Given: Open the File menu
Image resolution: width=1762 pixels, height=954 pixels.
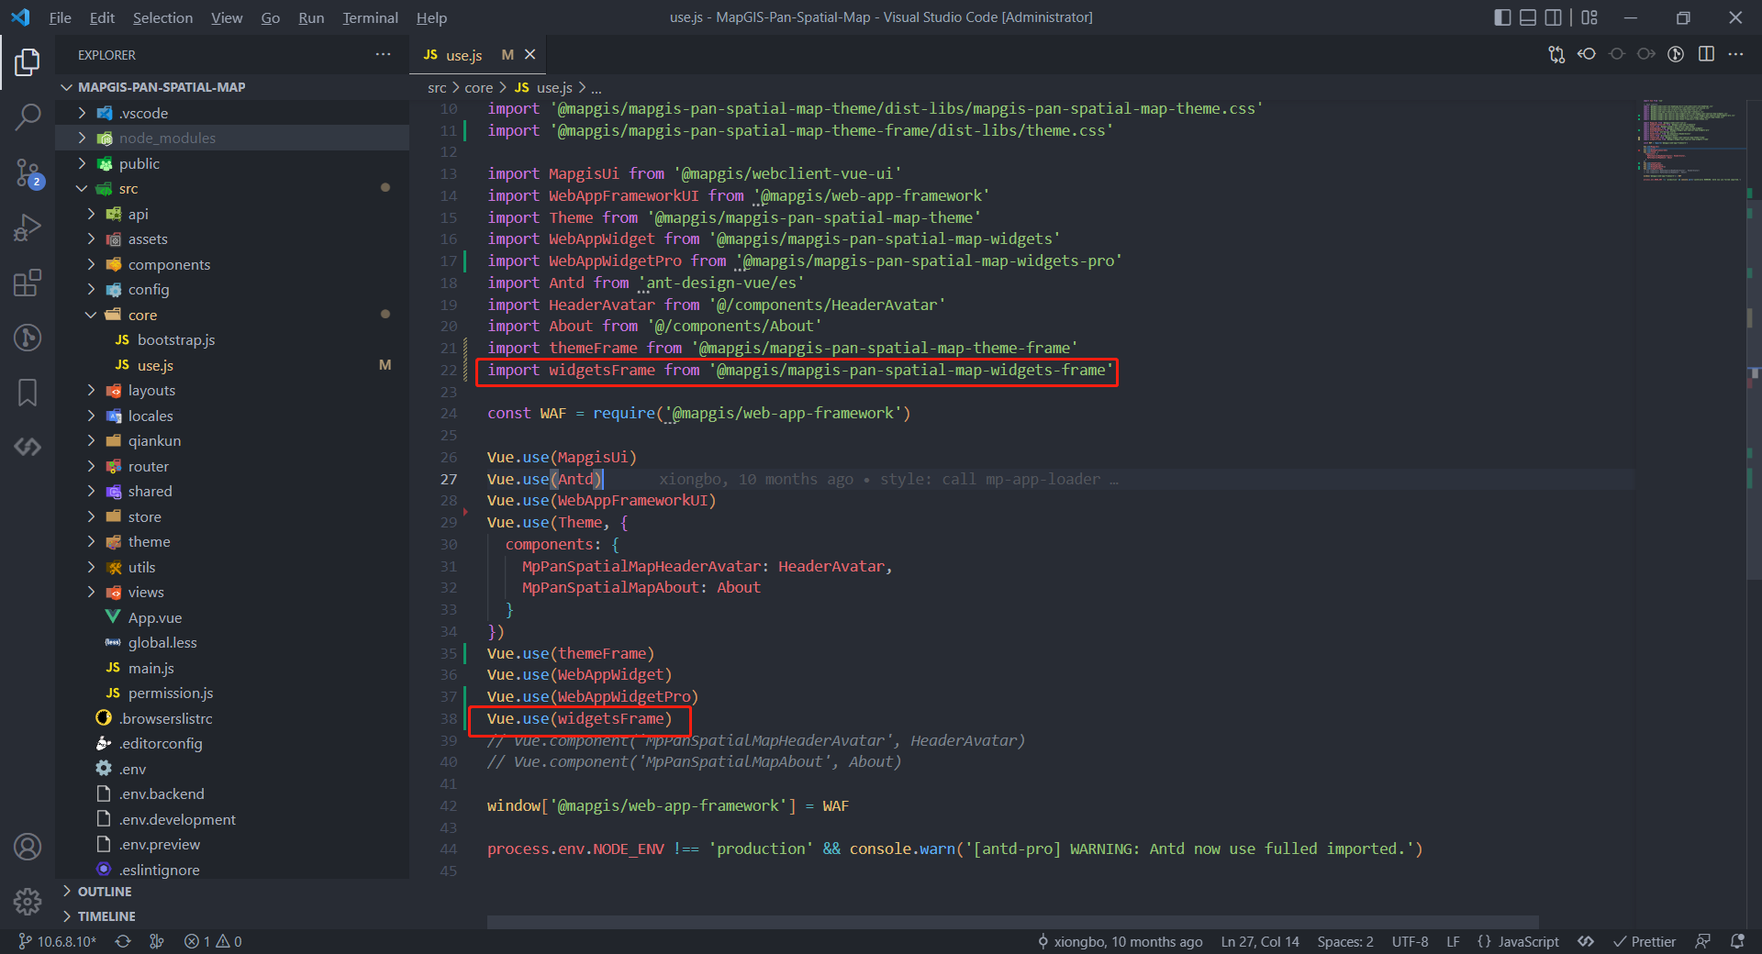Looking at the screenshot, I should point(60,17).
